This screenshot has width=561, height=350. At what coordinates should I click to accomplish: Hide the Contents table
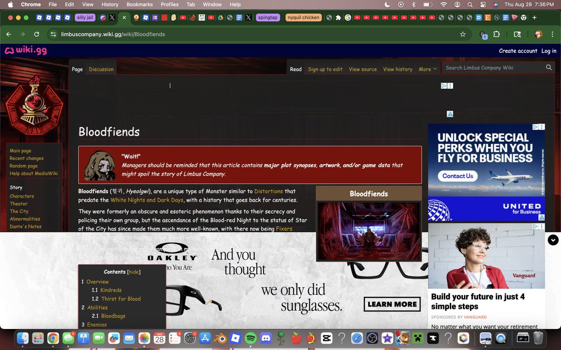pos(134,272)
